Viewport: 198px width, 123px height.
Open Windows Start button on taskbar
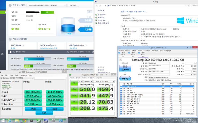pos(2,121)
